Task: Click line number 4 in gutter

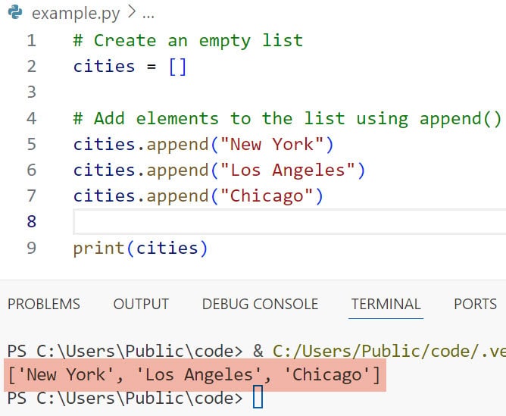Action: point(31,118)
